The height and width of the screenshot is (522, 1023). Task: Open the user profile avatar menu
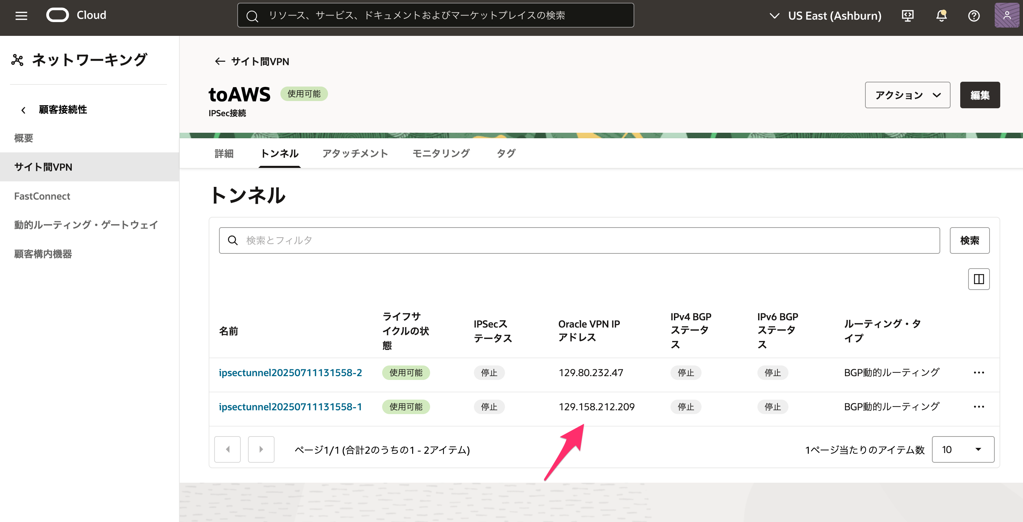(x=1007, y=16)
